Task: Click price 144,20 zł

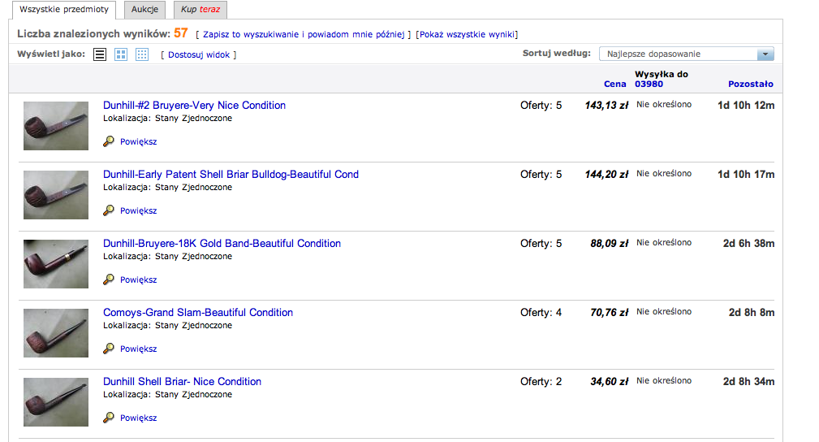Action: click(x=606, y=174)
